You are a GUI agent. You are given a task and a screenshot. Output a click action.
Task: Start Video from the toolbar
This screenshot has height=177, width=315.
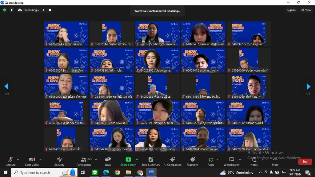coord(32,161)
